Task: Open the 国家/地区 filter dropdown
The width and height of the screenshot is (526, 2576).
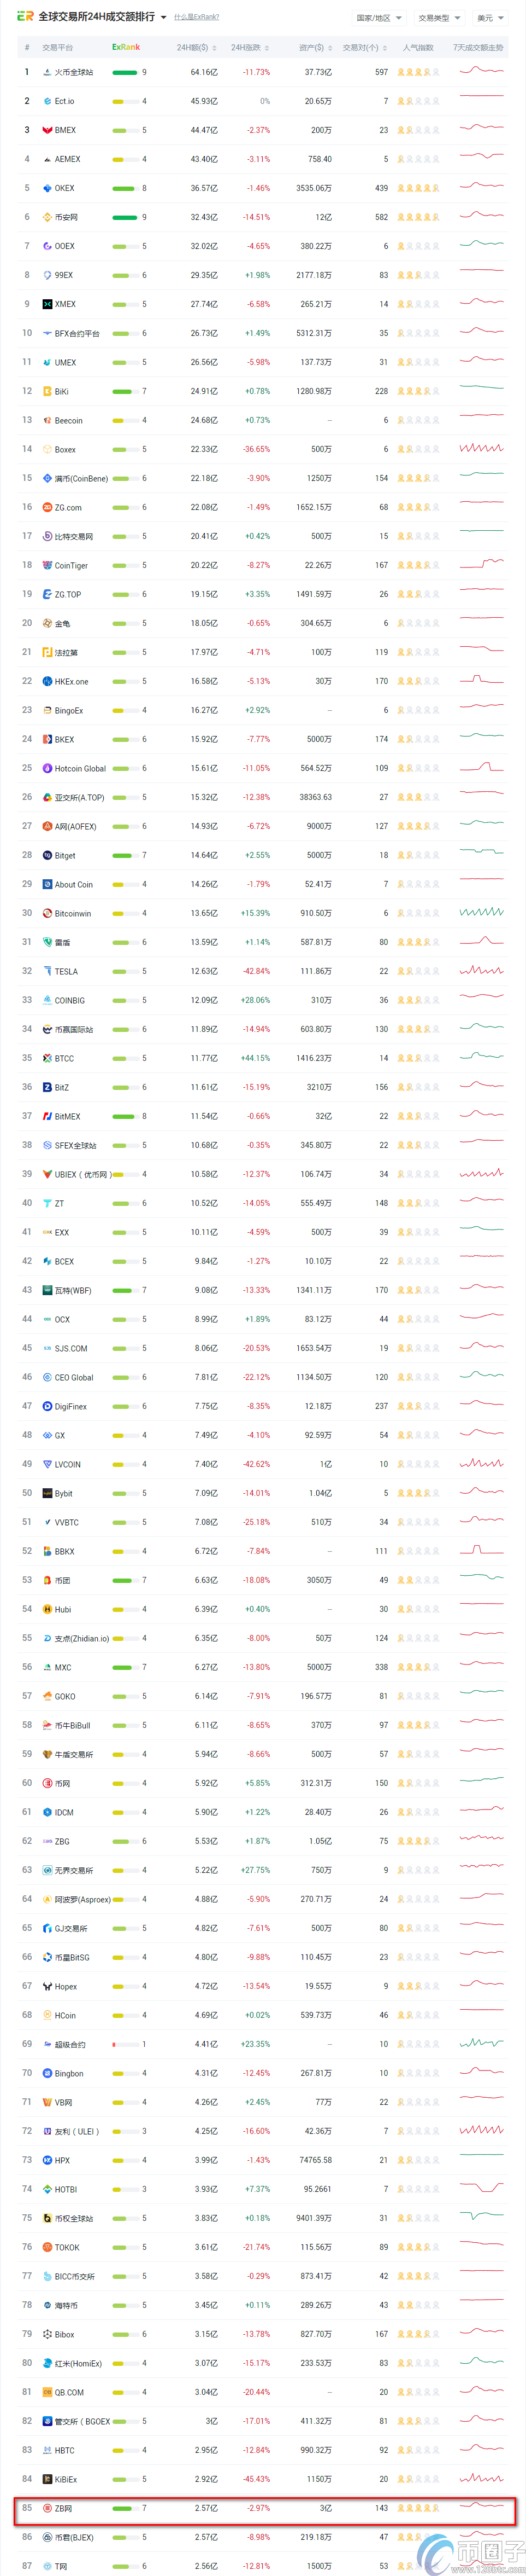Action: [x=379, y=18]
